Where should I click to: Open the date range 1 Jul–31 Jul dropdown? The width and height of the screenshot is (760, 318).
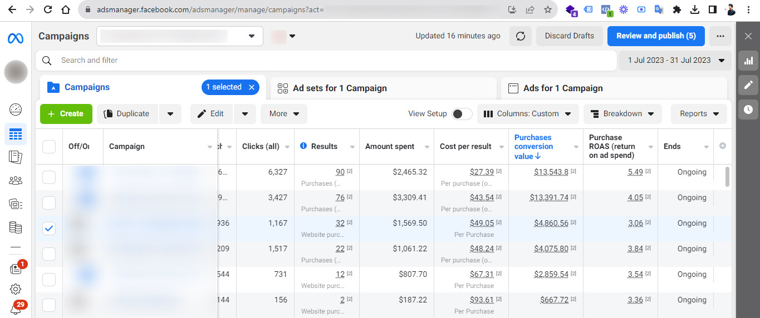coord(676,61)
